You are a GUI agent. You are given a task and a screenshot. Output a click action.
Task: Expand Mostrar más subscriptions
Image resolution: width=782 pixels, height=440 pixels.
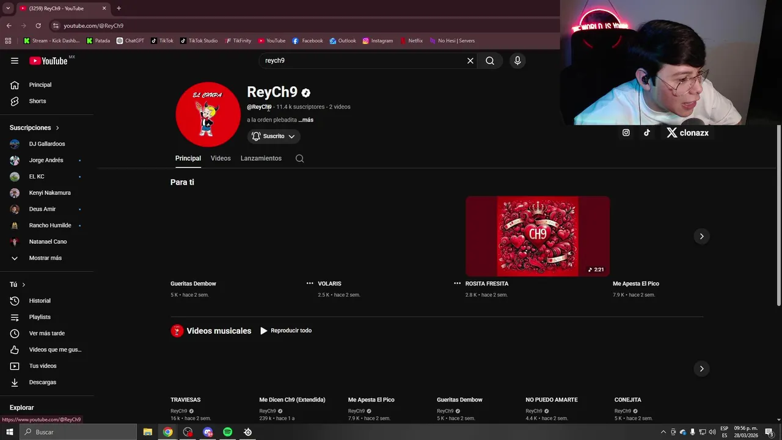point(46,258)
